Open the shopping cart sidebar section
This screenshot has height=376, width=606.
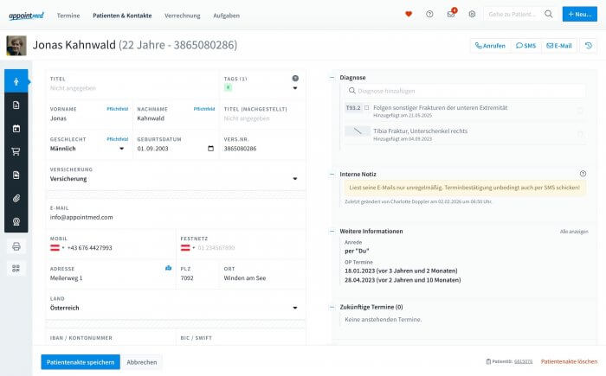(x=16, y=152)
